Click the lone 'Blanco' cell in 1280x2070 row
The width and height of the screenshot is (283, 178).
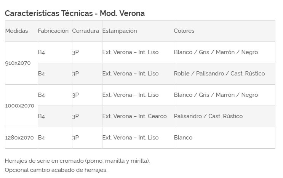click(183, 138)
